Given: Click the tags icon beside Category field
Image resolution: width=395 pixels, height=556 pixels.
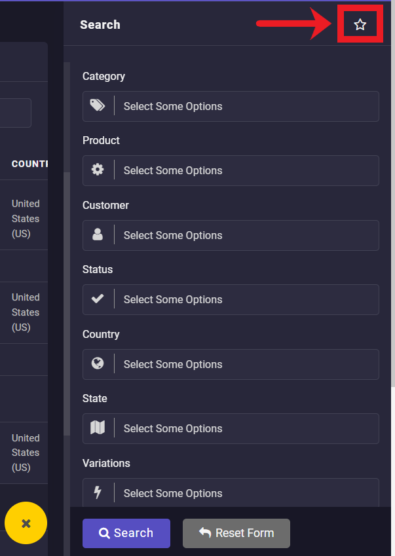Looking at the screenshot, I should click(x=98, y=106).
